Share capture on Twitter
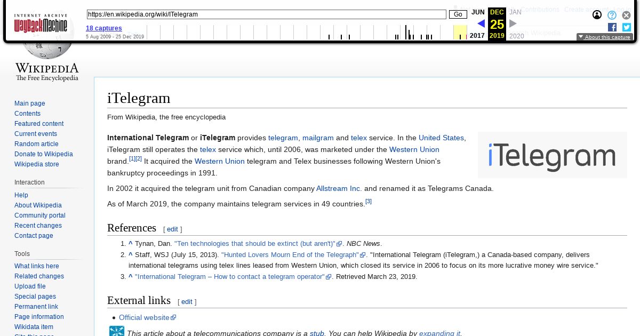Screen dimensions: 640x336 (627, 27)
